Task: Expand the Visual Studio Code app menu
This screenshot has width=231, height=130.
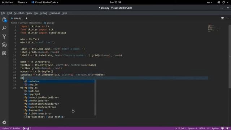Action: 45,2
